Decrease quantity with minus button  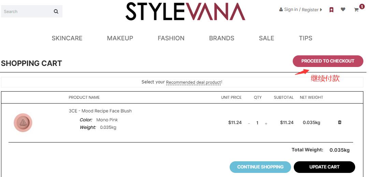coord(249,123)
